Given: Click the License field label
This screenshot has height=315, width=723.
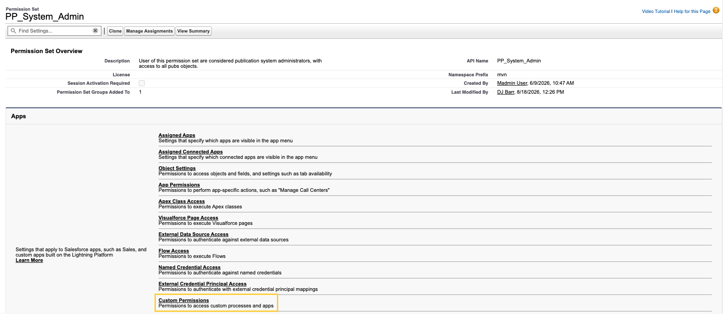Looking at the screenshot, I should point(121,75).
